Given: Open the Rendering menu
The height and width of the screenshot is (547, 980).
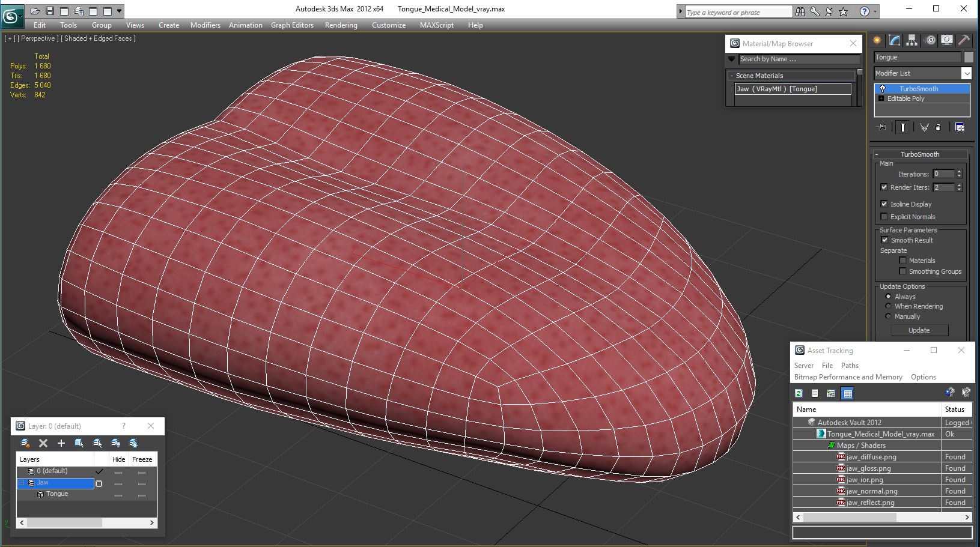Looking at the screenshot, I should coord(341,25).
